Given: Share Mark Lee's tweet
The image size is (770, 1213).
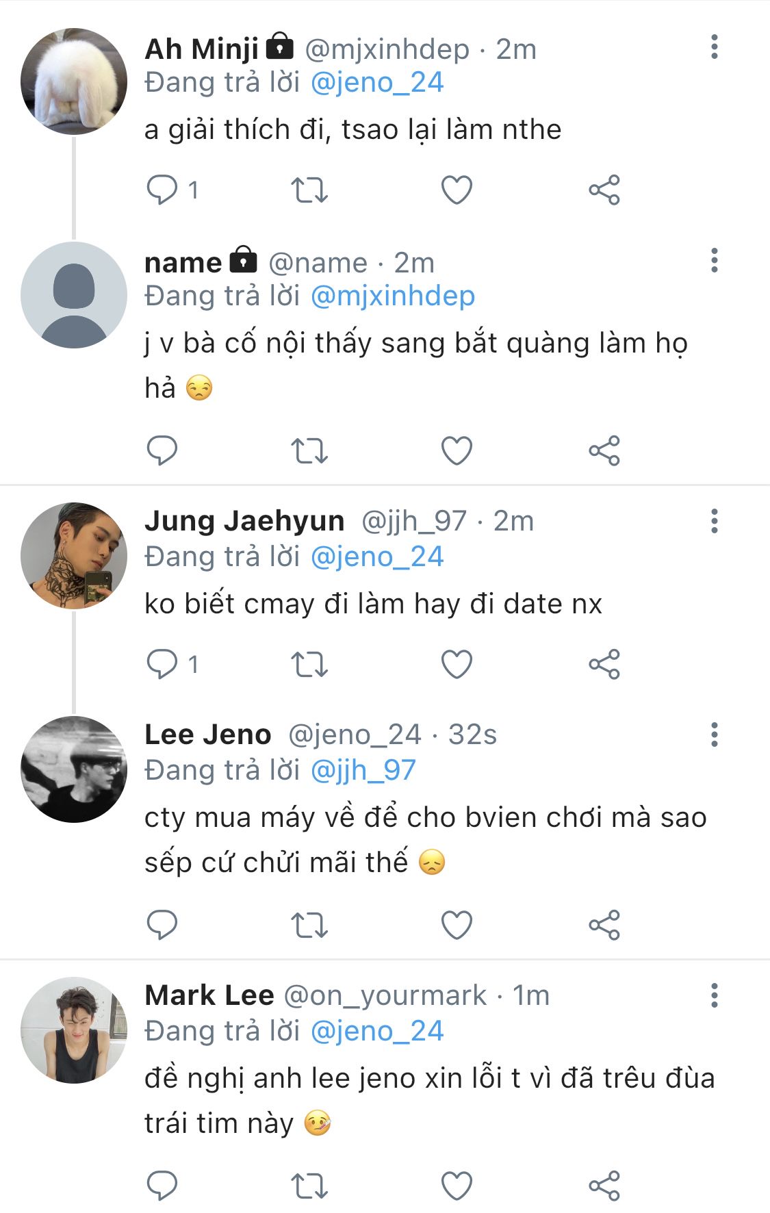Looking at the screenshot, I should click(604, 1186).
